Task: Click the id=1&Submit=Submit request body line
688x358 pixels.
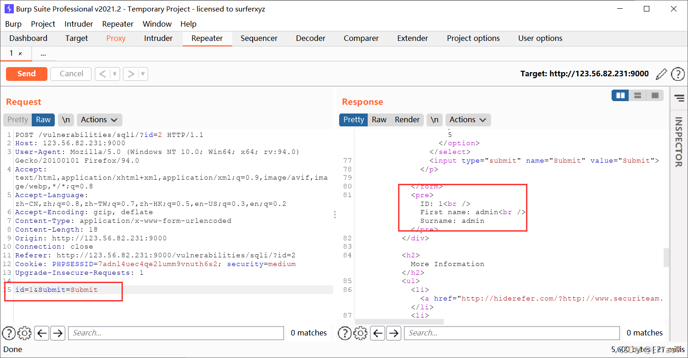Action: click(57, 290)
